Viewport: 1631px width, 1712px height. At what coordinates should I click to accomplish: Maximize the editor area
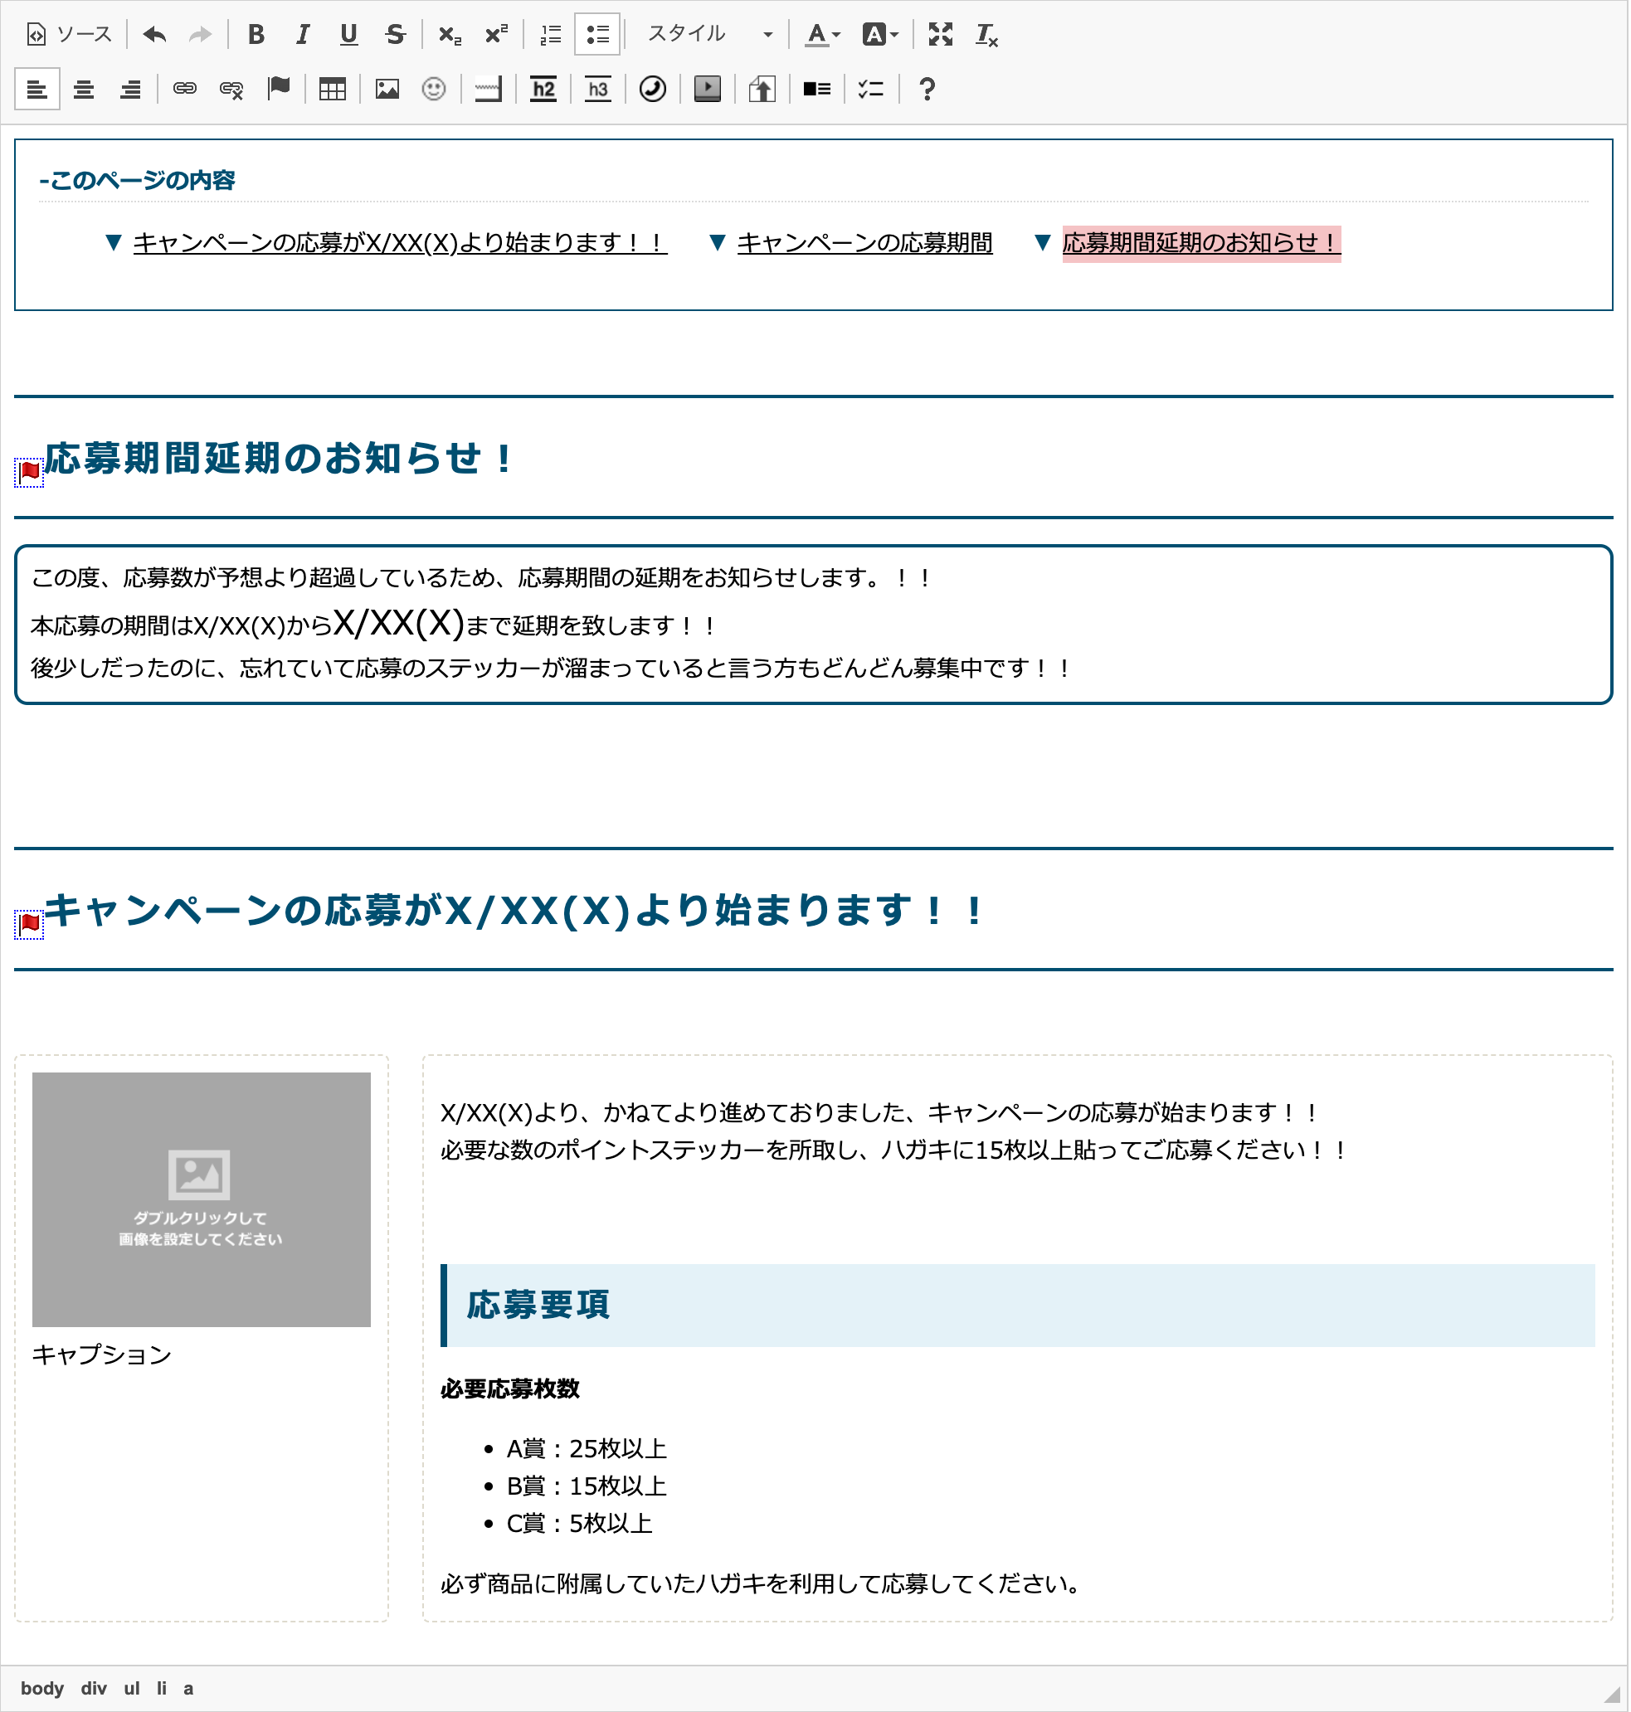[x=941, y=35]
